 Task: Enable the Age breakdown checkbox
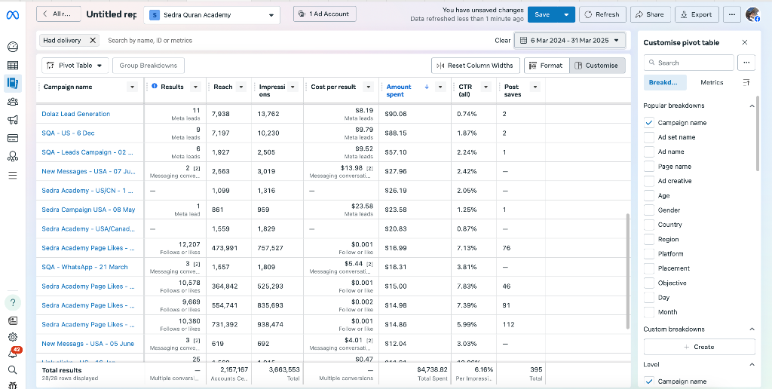(x=649, y=195)
